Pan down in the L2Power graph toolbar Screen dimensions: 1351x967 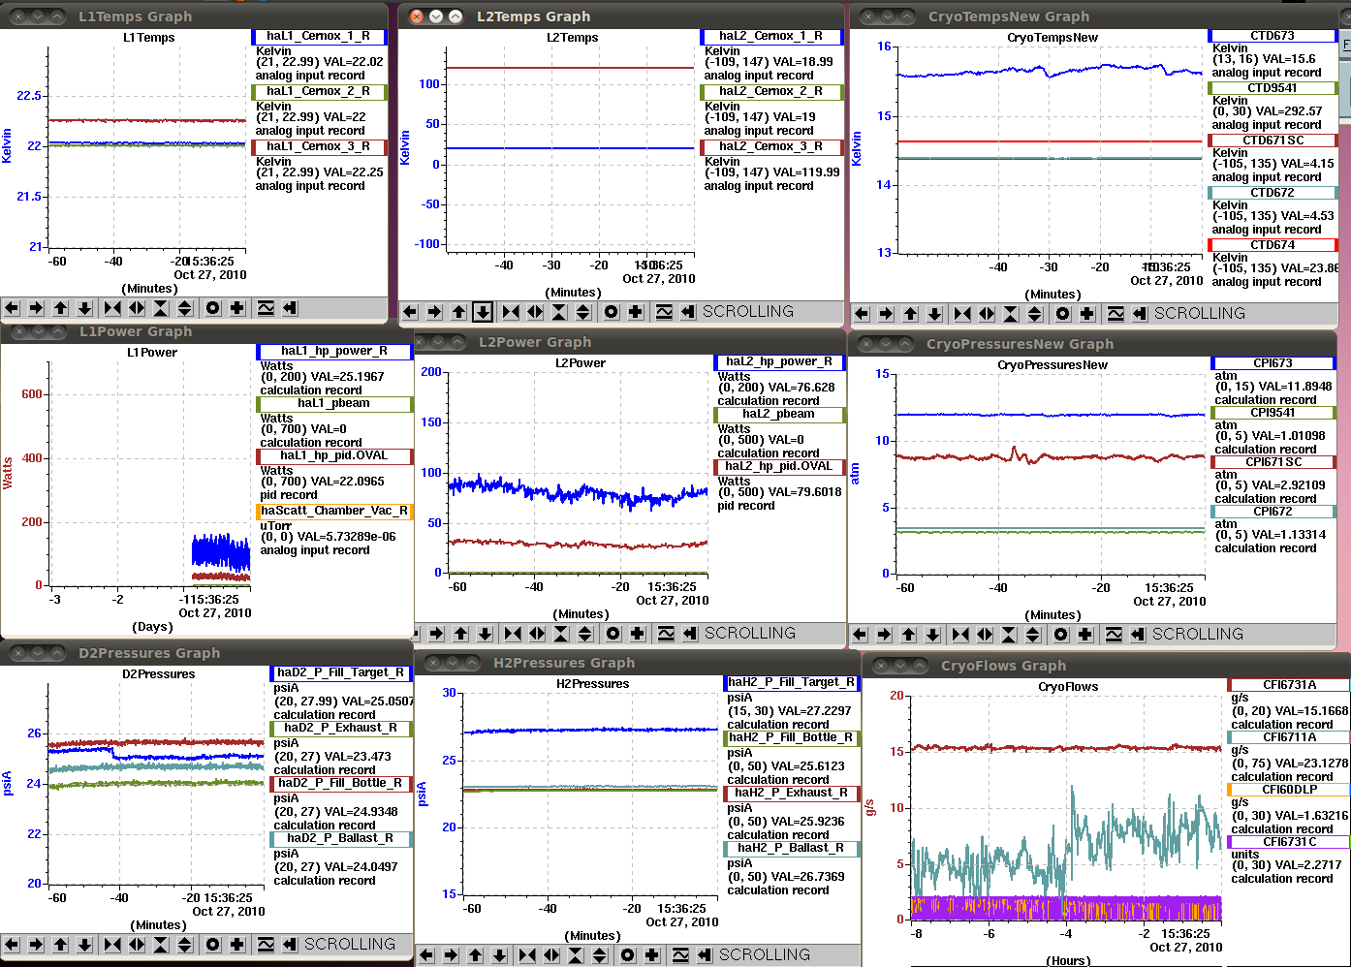point(486,634)
